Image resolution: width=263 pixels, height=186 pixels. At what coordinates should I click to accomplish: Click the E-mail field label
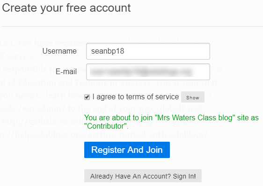click(66, 72)
